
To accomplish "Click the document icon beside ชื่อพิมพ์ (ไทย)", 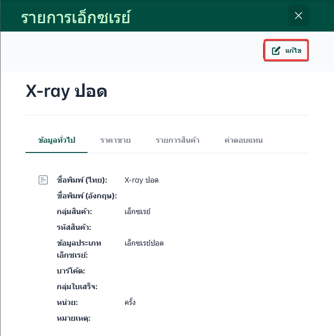I will click(43, 180).
